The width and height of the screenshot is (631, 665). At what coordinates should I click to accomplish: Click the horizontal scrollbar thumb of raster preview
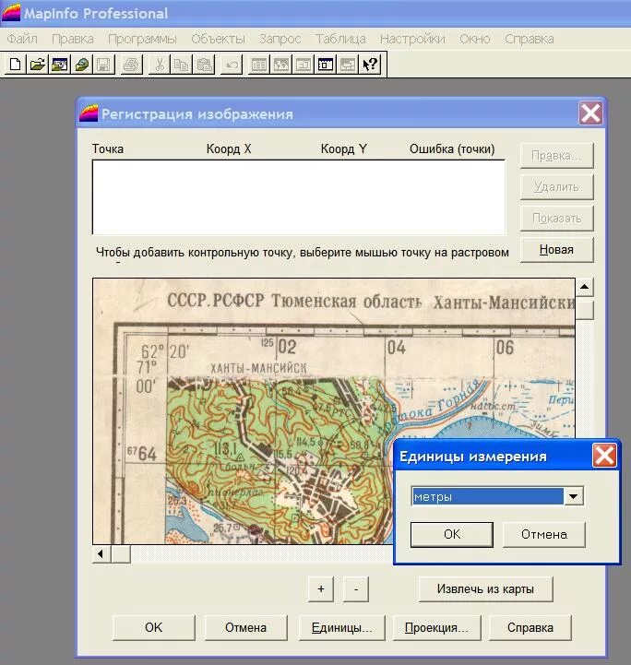pos(121,554)
